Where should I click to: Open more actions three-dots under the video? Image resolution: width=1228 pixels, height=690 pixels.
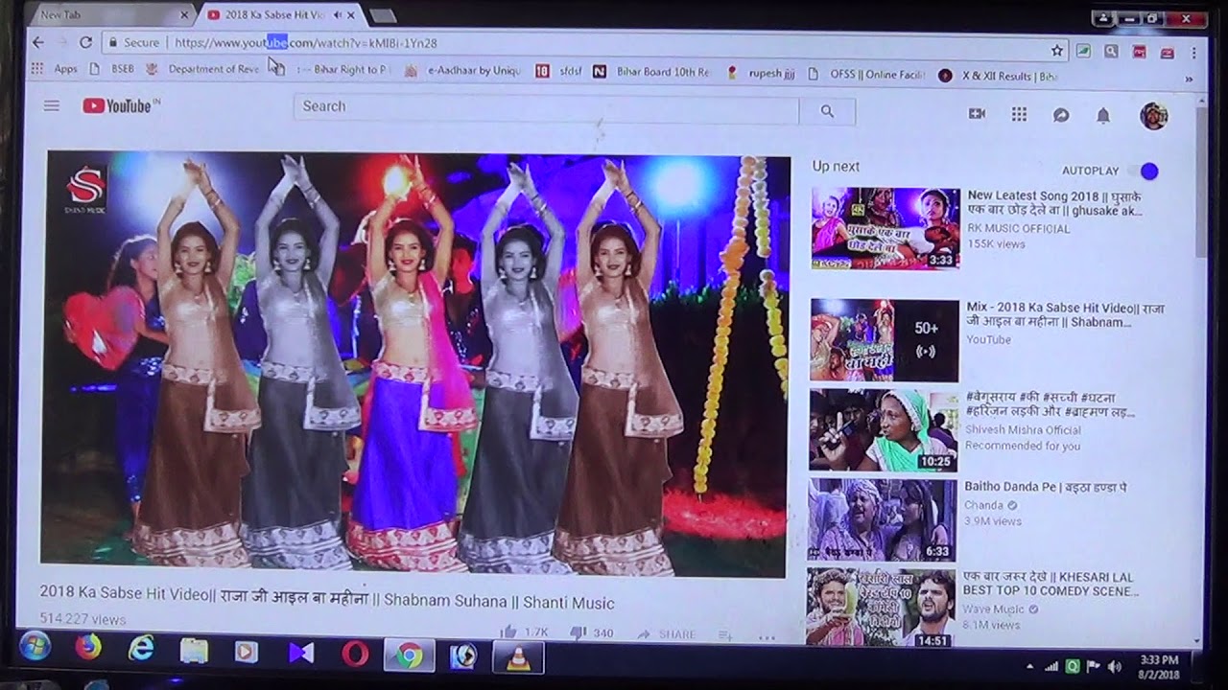pos(767,636)
